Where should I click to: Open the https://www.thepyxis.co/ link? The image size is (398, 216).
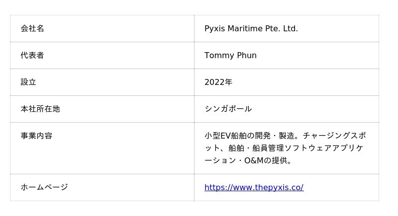click(x=254, y=187)
